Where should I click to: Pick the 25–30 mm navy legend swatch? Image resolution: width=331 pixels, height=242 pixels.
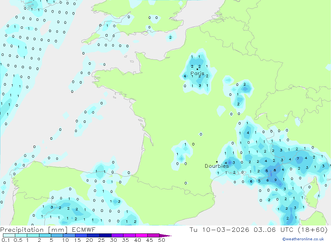coord(105,235)
